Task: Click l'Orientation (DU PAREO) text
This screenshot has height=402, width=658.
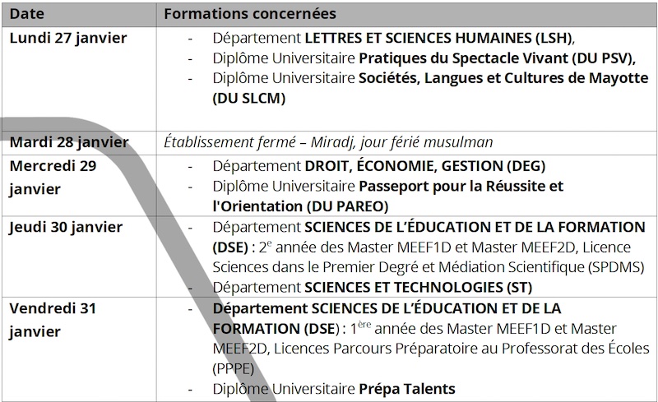Action: click(300, 206)
